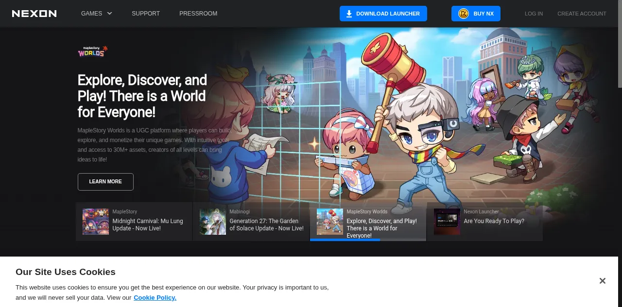Open the MapleStory Midnight Carnival thumbnail

96,222
